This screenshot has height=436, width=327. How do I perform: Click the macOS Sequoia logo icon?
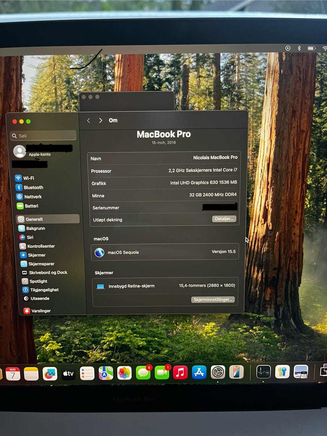[99, 252]
